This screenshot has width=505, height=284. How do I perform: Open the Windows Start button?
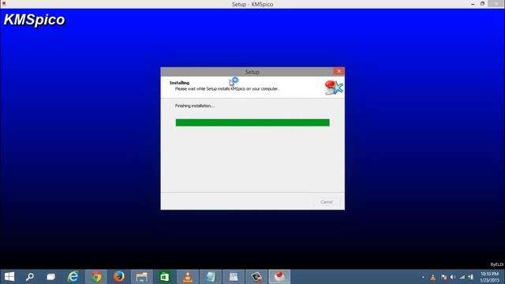tap(9, 277)
